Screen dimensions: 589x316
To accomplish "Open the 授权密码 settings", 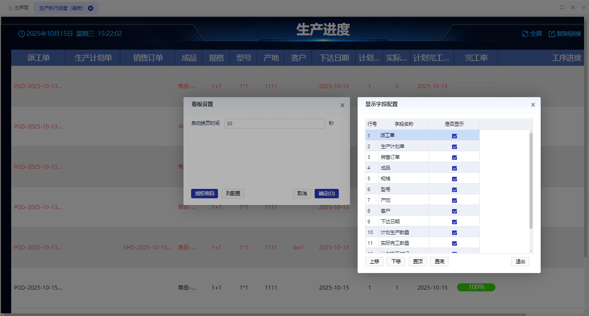I will [x=205, y=193].
